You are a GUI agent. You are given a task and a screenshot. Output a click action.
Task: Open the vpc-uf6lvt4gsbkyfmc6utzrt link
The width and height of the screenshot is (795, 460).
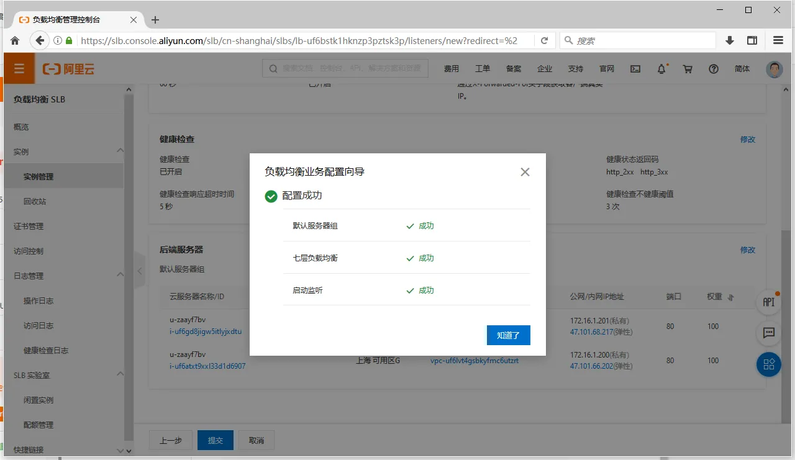(475, 360)
